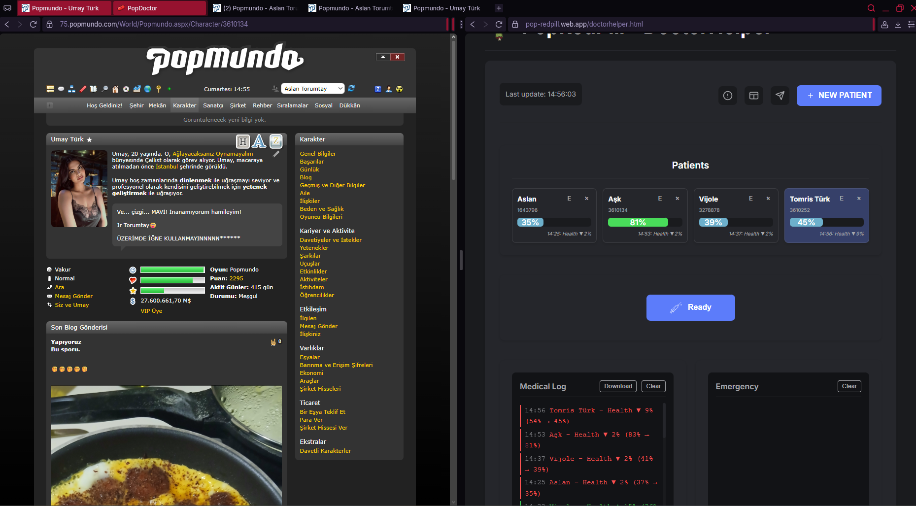Switch to the PopDoctor browser tab

[x=159, y=8]
